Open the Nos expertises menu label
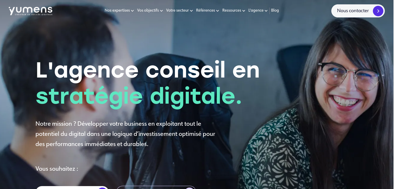Screen dimensions: 397x189 pos(117,10)
